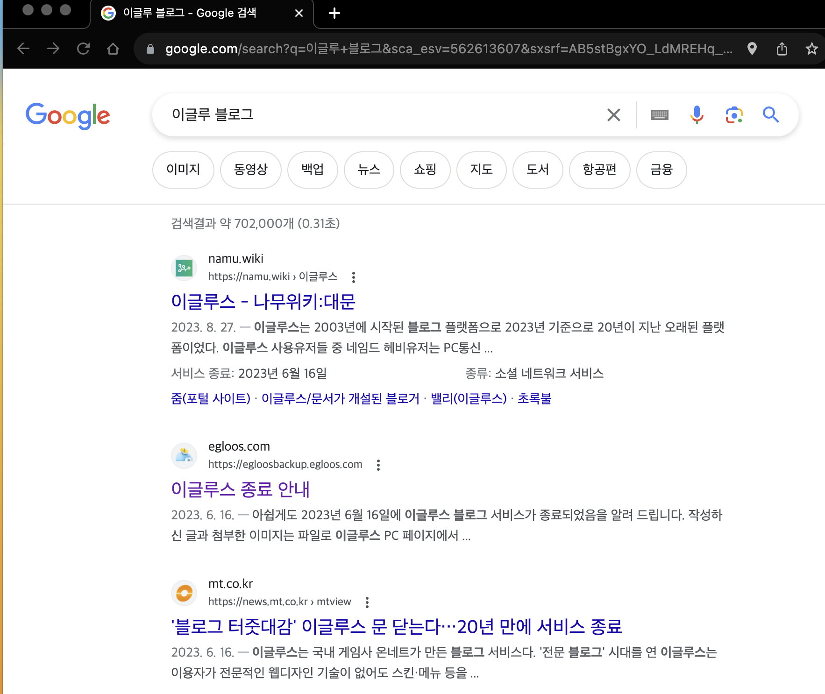Open a new tab with the plus button
Image resolution: width=825 pixels, height=694 pixels.
[334, 13]
